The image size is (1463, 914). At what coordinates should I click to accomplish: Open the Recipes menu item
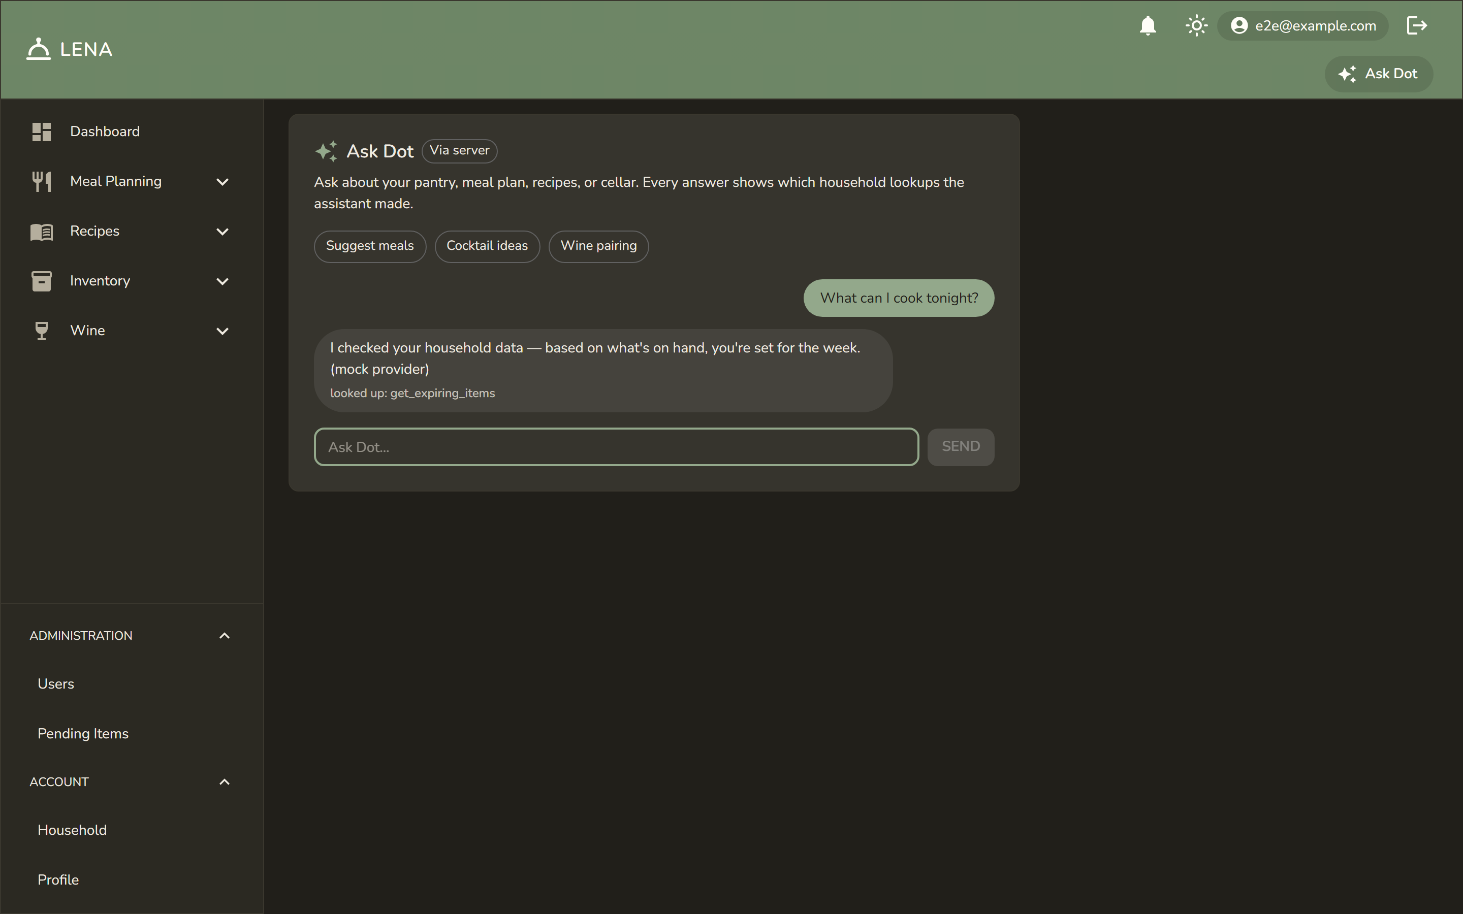point(132,232)
